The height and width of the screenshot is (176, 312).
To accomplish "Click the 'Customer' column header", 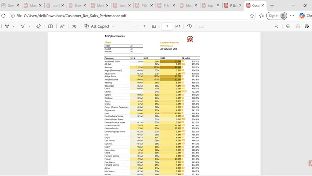I will pyautogui.click(x=109, y=58).
